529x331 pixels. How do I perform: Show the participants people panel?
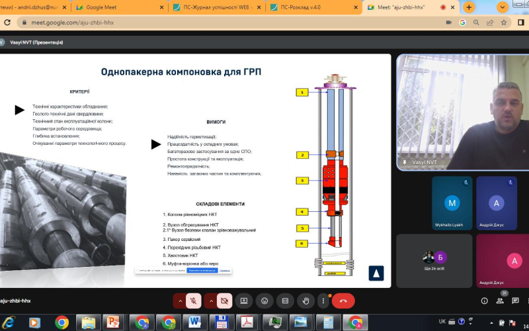click(500, 301)
